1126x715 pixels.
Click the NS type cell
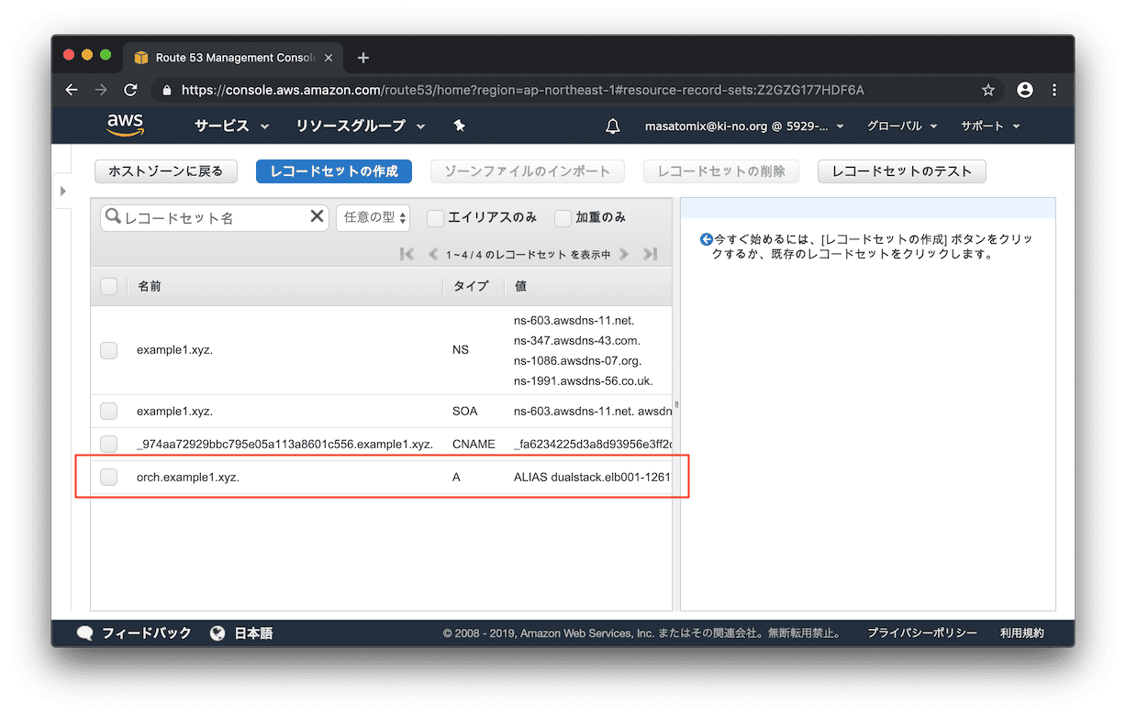click(x=461, y=350)
